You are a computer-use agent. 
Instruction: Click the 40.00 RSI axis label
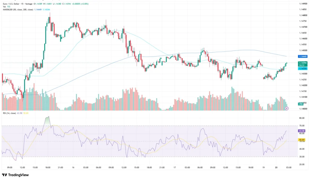click(x=302, y=149)
